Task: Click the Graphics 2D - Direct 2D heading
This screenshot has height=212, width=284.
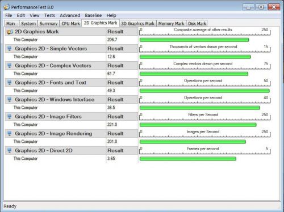Action: pos(44,151)
